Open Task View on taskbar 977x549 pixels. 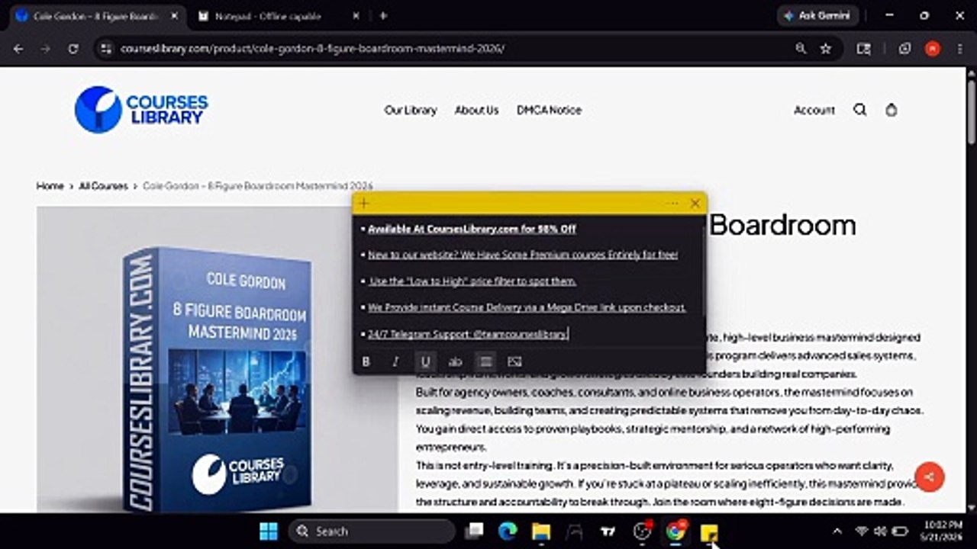click(475, 531)
